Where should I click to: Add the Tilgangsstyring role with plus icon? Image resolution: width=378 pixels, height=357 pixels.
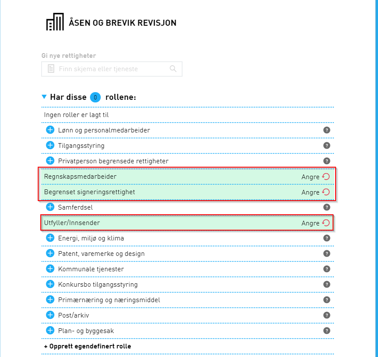point(50,145)
